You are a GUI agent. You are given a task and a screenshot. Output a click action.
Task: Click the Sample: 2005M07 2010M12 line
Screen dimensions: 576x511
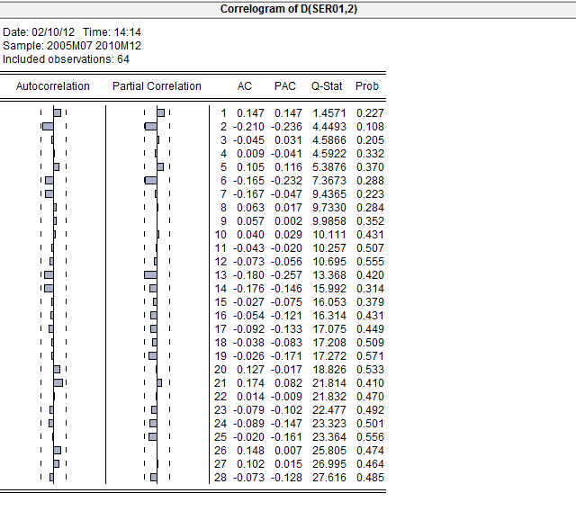pyautogui.click(x=72, y=45)
